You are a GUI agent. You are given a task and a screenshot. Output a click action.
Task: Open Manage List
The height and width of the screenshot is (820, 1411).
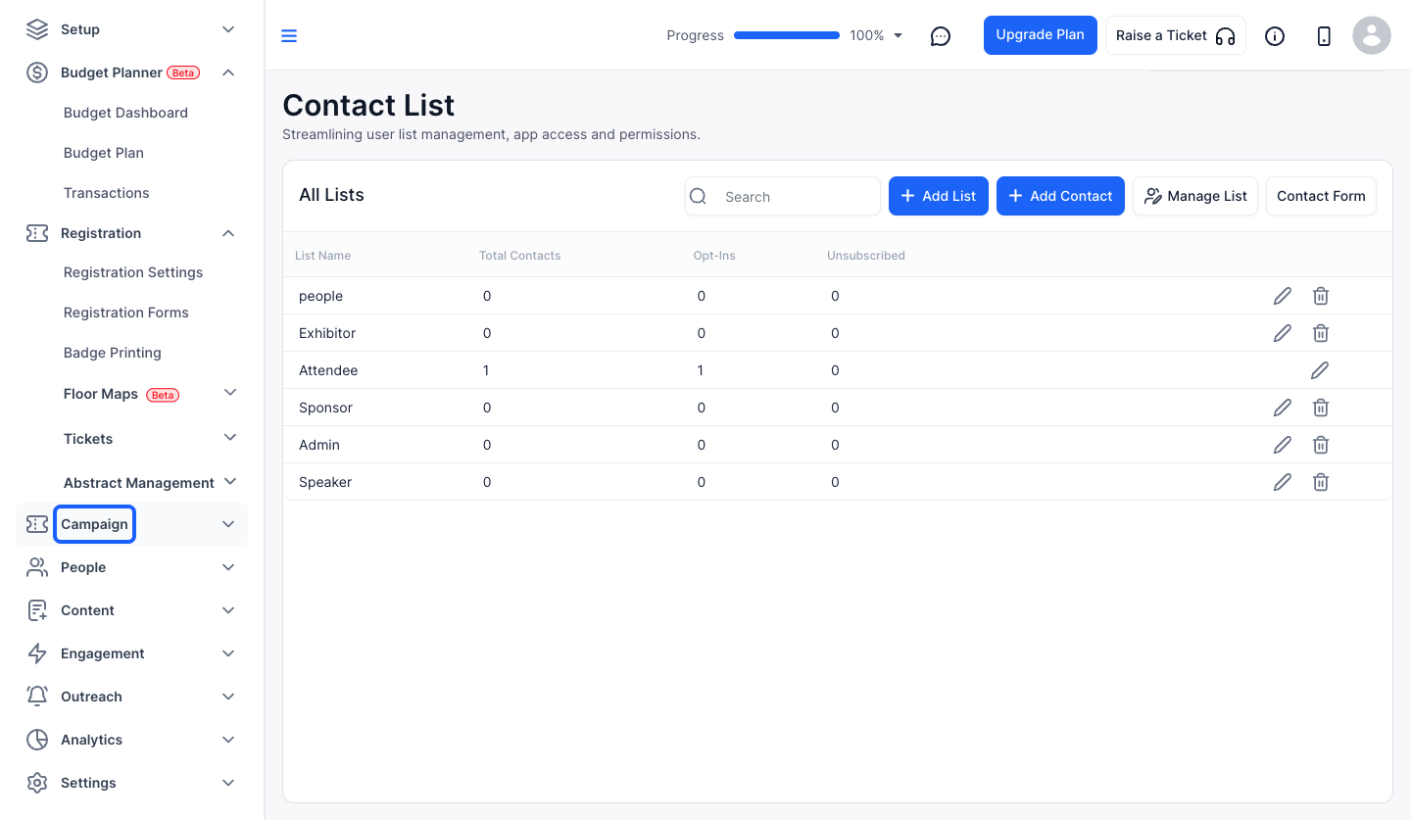1195,196
